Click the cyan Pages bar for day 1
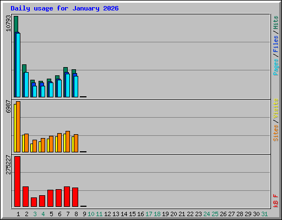Viewport: 282px width, 220px height. coord(18,65)
